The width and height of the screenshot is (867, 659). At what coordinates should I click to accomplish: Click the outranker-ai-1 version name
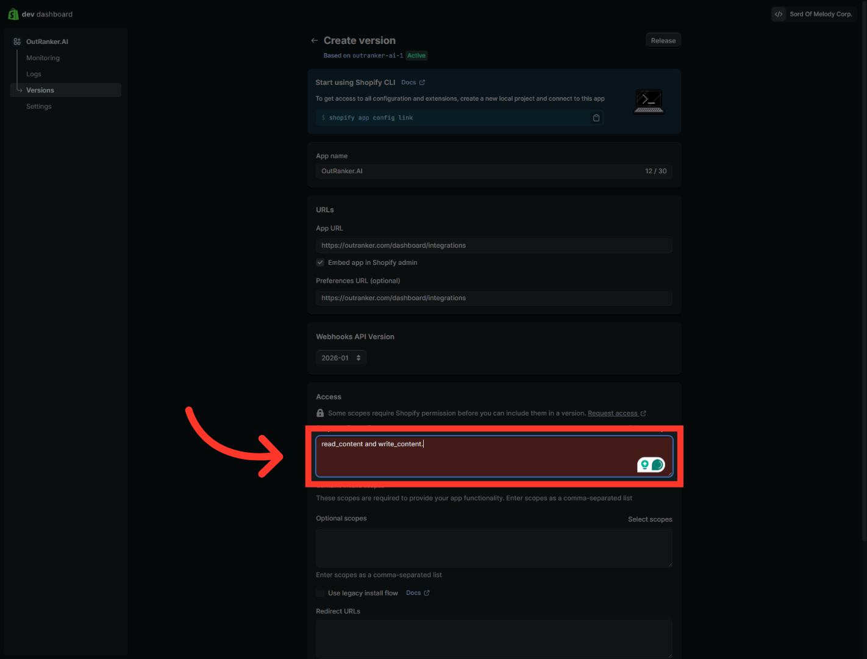pyautogui.click(x=377, y=56)
